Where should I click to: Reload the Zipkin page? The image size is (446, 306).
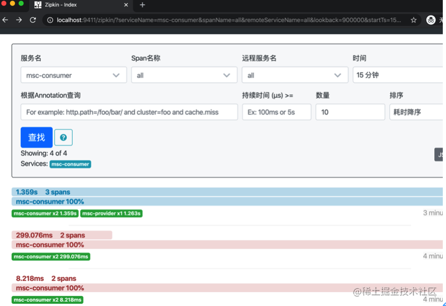(x=33, y=20)
